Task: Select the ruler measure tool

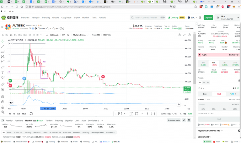Action: 3,84
